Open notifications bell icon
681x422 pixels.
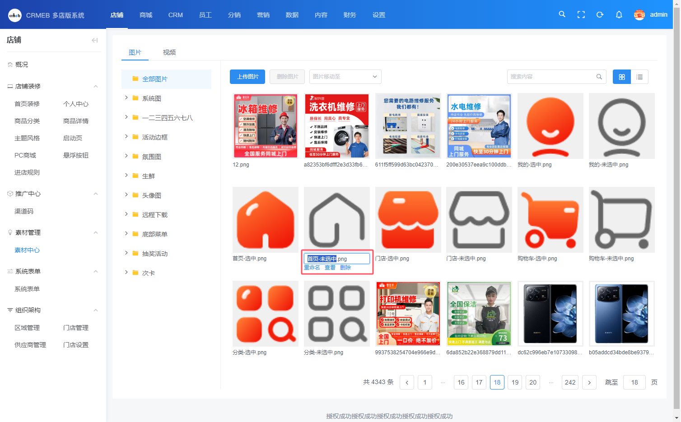(x=619, y=15)
